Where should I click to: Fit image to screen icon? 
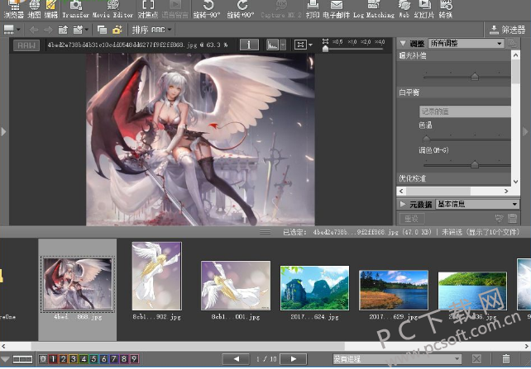pos(300,45)
